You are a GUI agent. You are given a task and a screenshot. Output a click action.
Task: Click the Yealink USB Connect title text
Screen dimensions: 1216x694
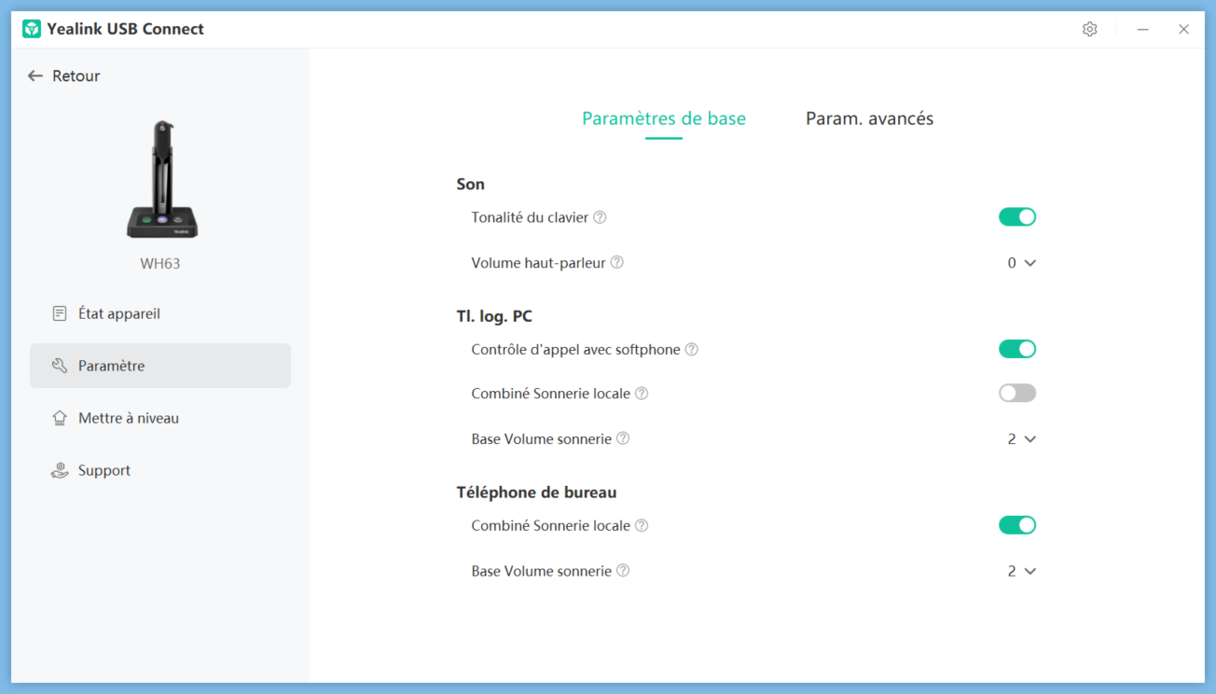click(x=126, y=29)
